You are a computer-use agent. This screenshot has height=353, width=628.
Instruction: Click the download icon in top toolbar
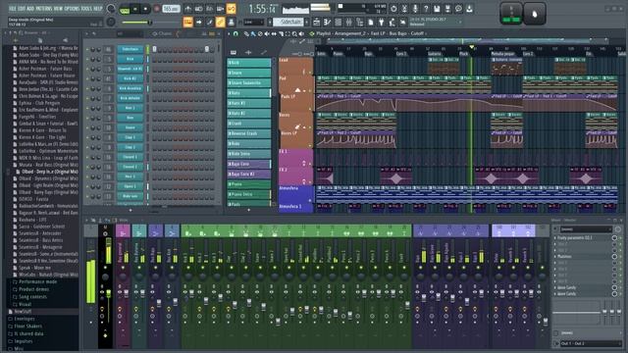pyautogui.click(x=469, y=9)
